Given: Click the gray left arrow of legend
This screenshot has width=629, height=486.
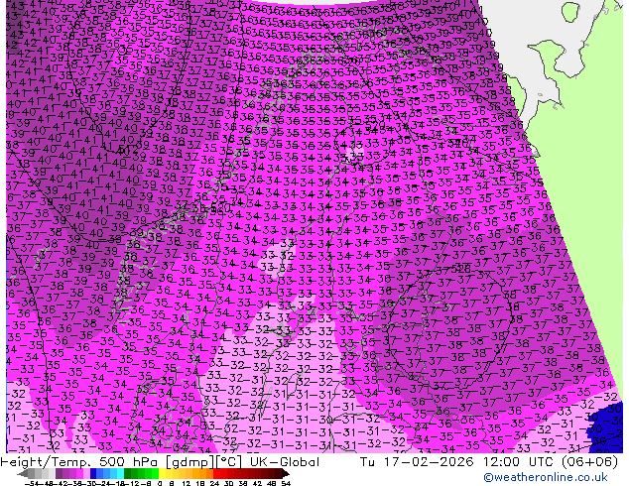Looking at the screenshot, I should (22, 474).
